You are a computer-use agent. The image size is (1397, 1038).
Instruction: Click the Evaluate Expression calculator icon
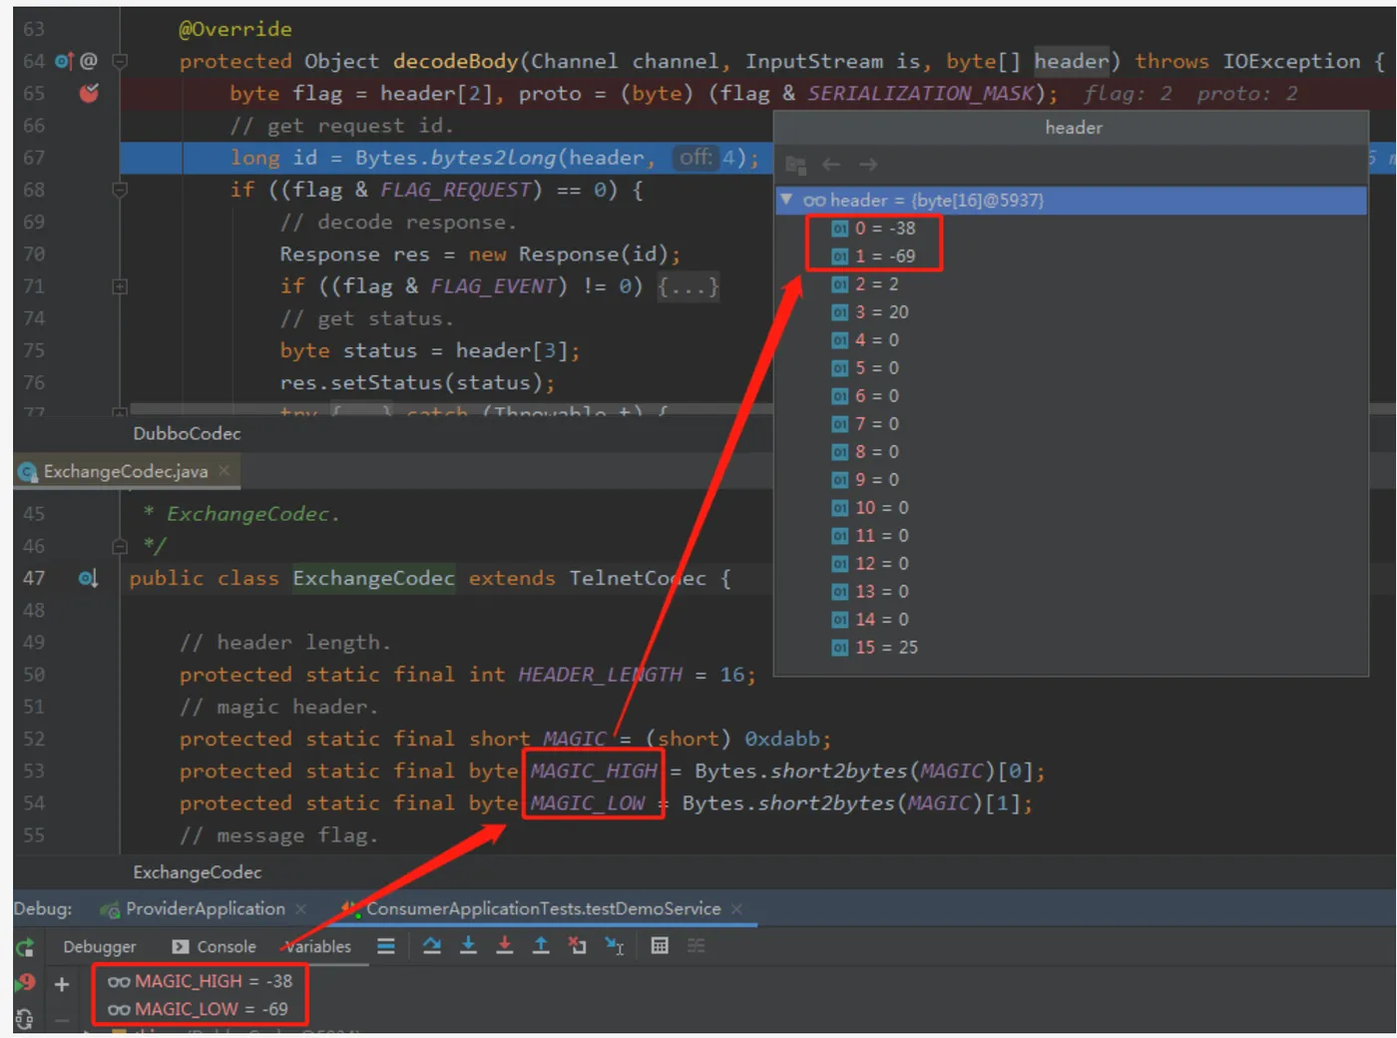click(660, 945)
